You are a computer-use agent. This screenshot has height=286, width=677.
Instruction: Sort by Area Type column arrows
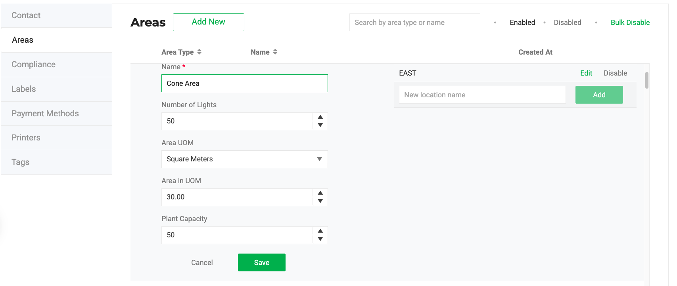(199, 52)
